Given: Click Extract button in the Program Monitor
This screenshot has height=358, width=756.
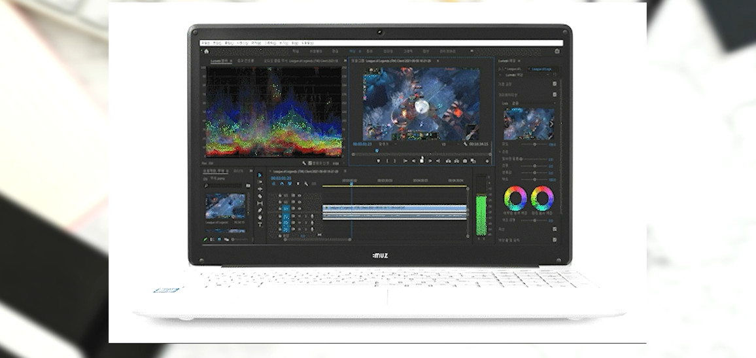Looking at the screenshot, I should coord(456,160).
